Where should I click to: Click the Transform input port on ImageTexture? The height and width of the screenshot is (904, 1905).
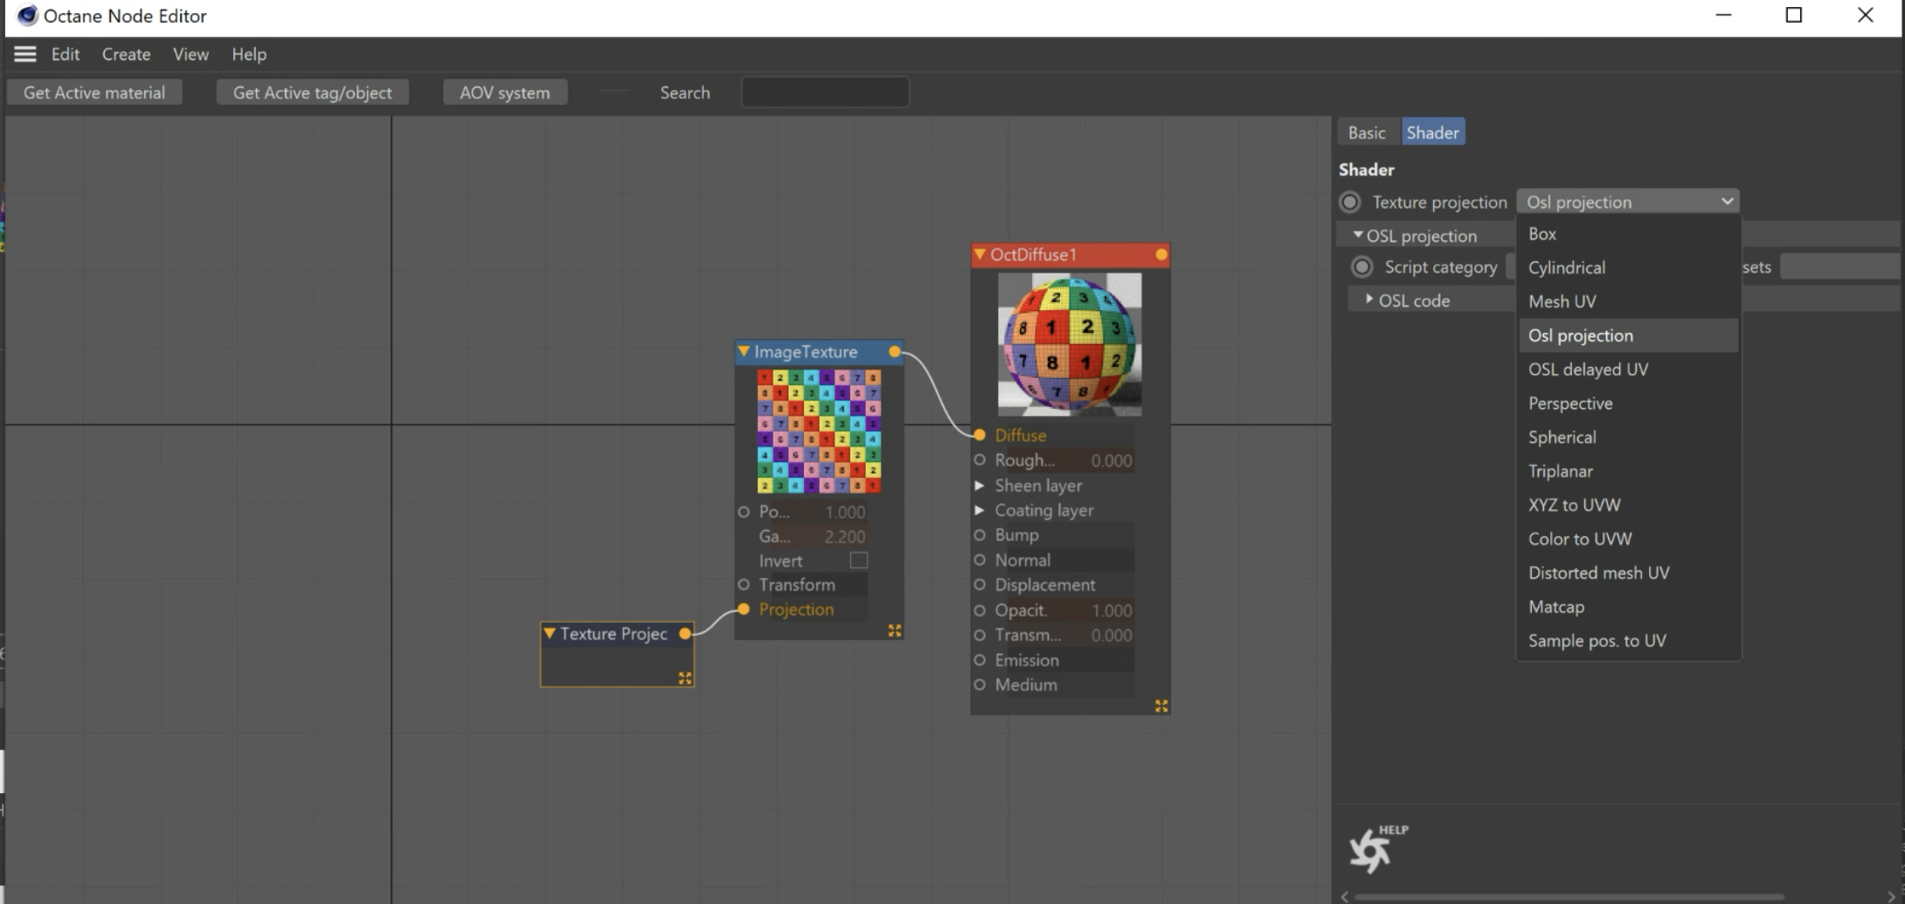point(744,584)
